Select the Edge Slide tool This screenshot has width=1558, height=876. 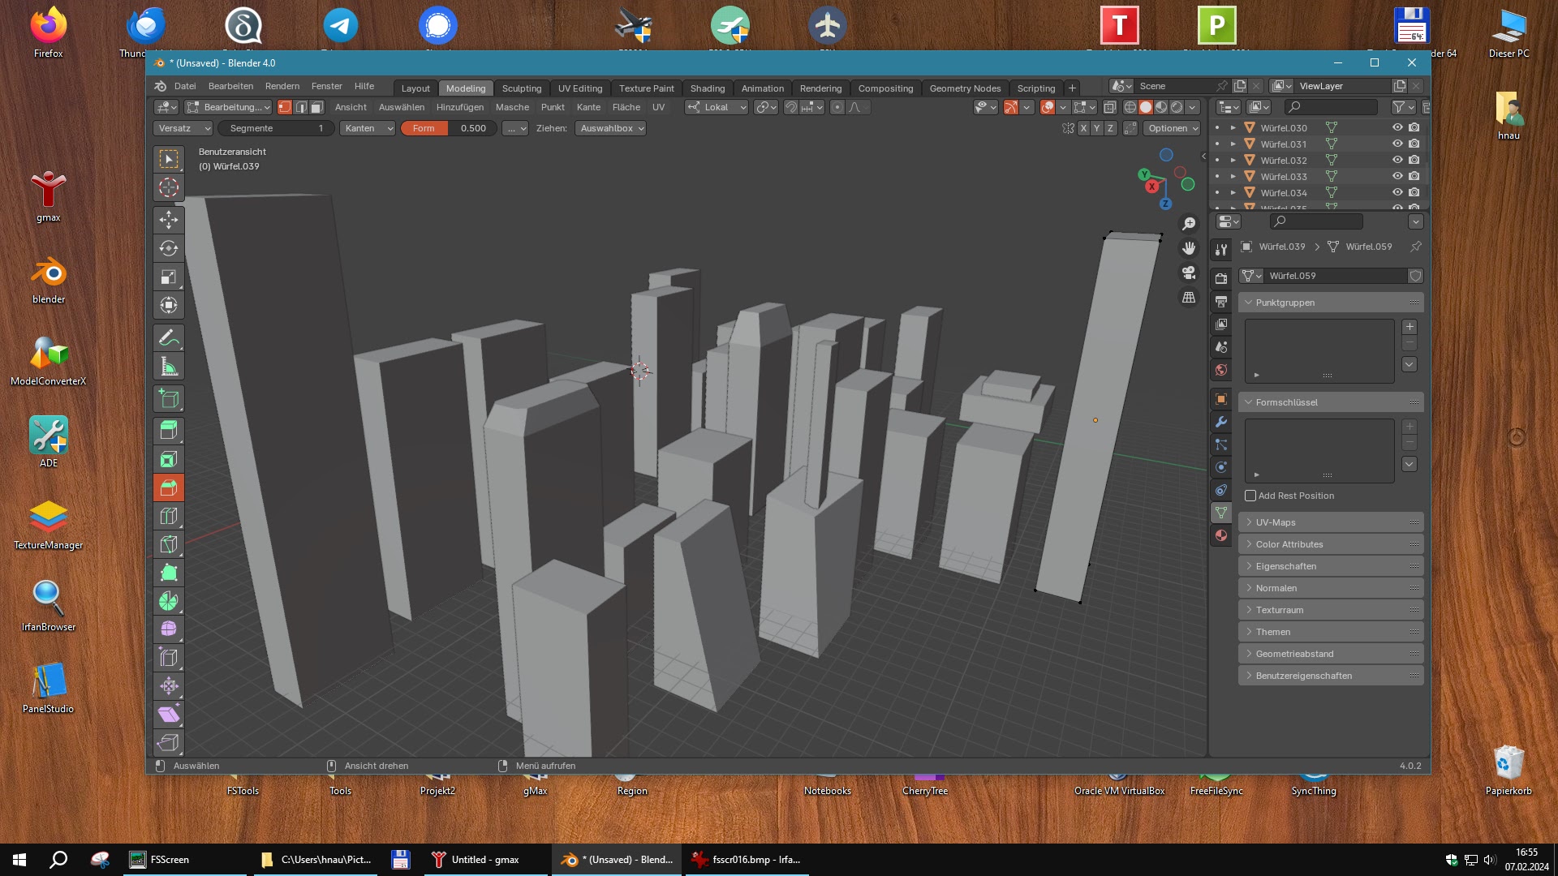click(x=169, y=658)
